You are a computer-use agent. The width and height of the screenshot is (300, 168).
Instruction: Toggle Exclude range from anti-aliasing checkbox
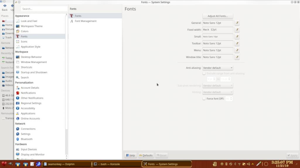(x=204, y=73)
